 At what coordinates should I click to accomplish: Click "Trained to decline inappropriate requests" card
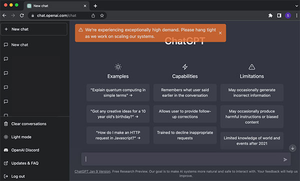coord(185,135)
